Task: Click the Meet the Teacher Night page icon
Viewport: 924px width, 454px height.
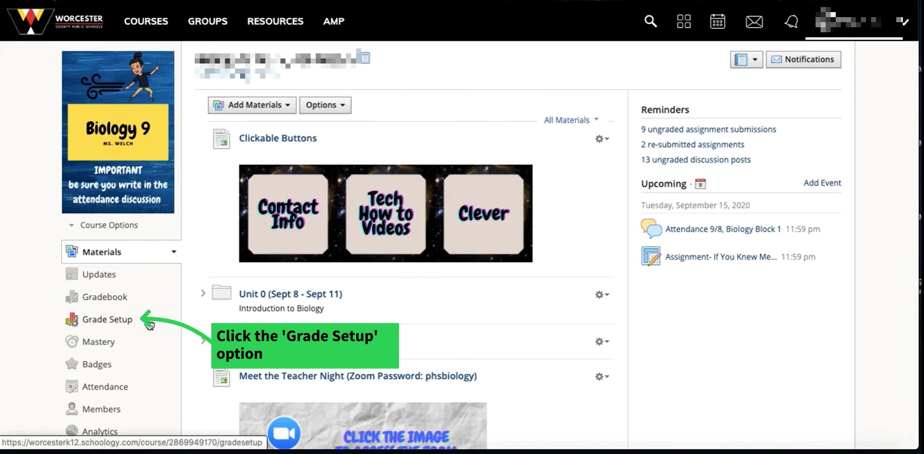Action: [x=221, y=377]
